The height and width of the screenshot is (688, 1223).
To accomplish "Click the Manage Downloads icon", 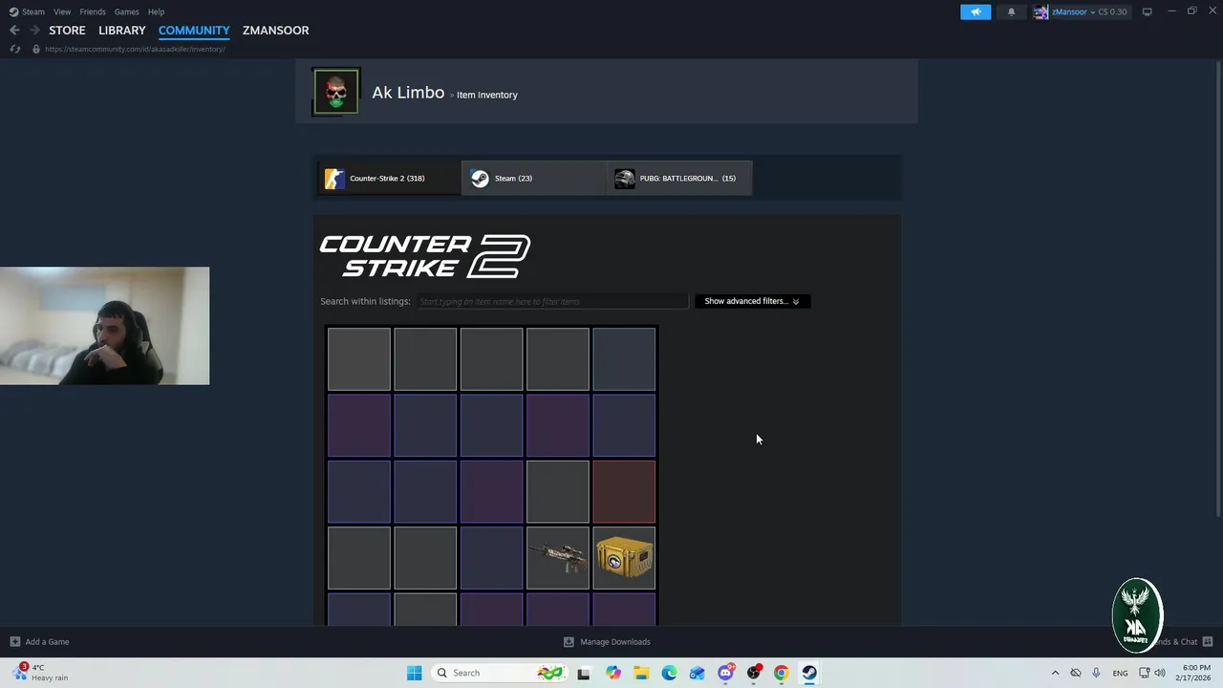I will click(x=569, y=642).
